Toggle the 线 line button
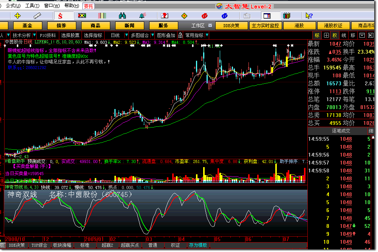 (x=344, y=35)
